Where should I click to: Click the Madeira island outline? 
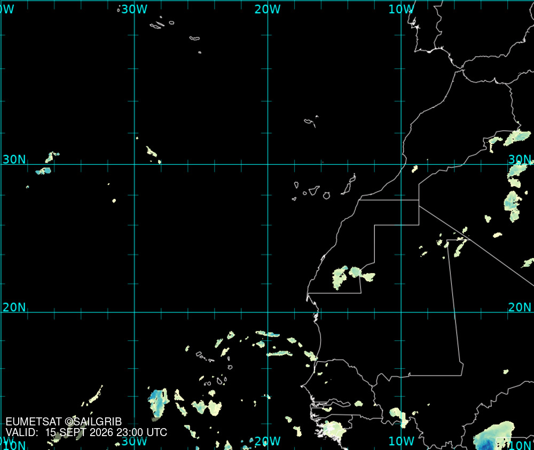coord(310,122)
